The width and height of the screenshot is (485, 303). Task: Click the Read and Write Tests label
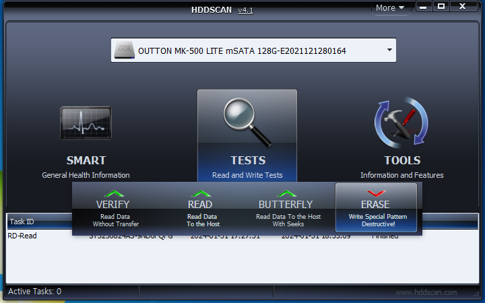[247, 175]
